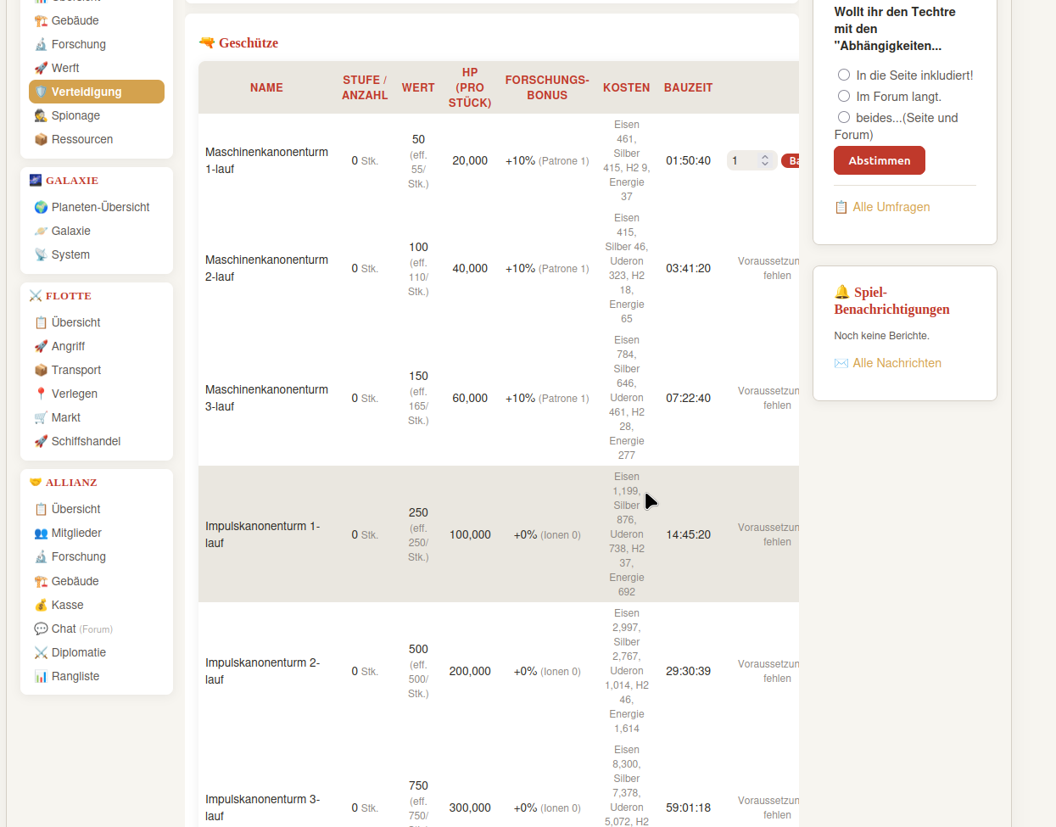Open the Planeten-Übersicht sidebar entry
1056x827 pixels.
101,207
